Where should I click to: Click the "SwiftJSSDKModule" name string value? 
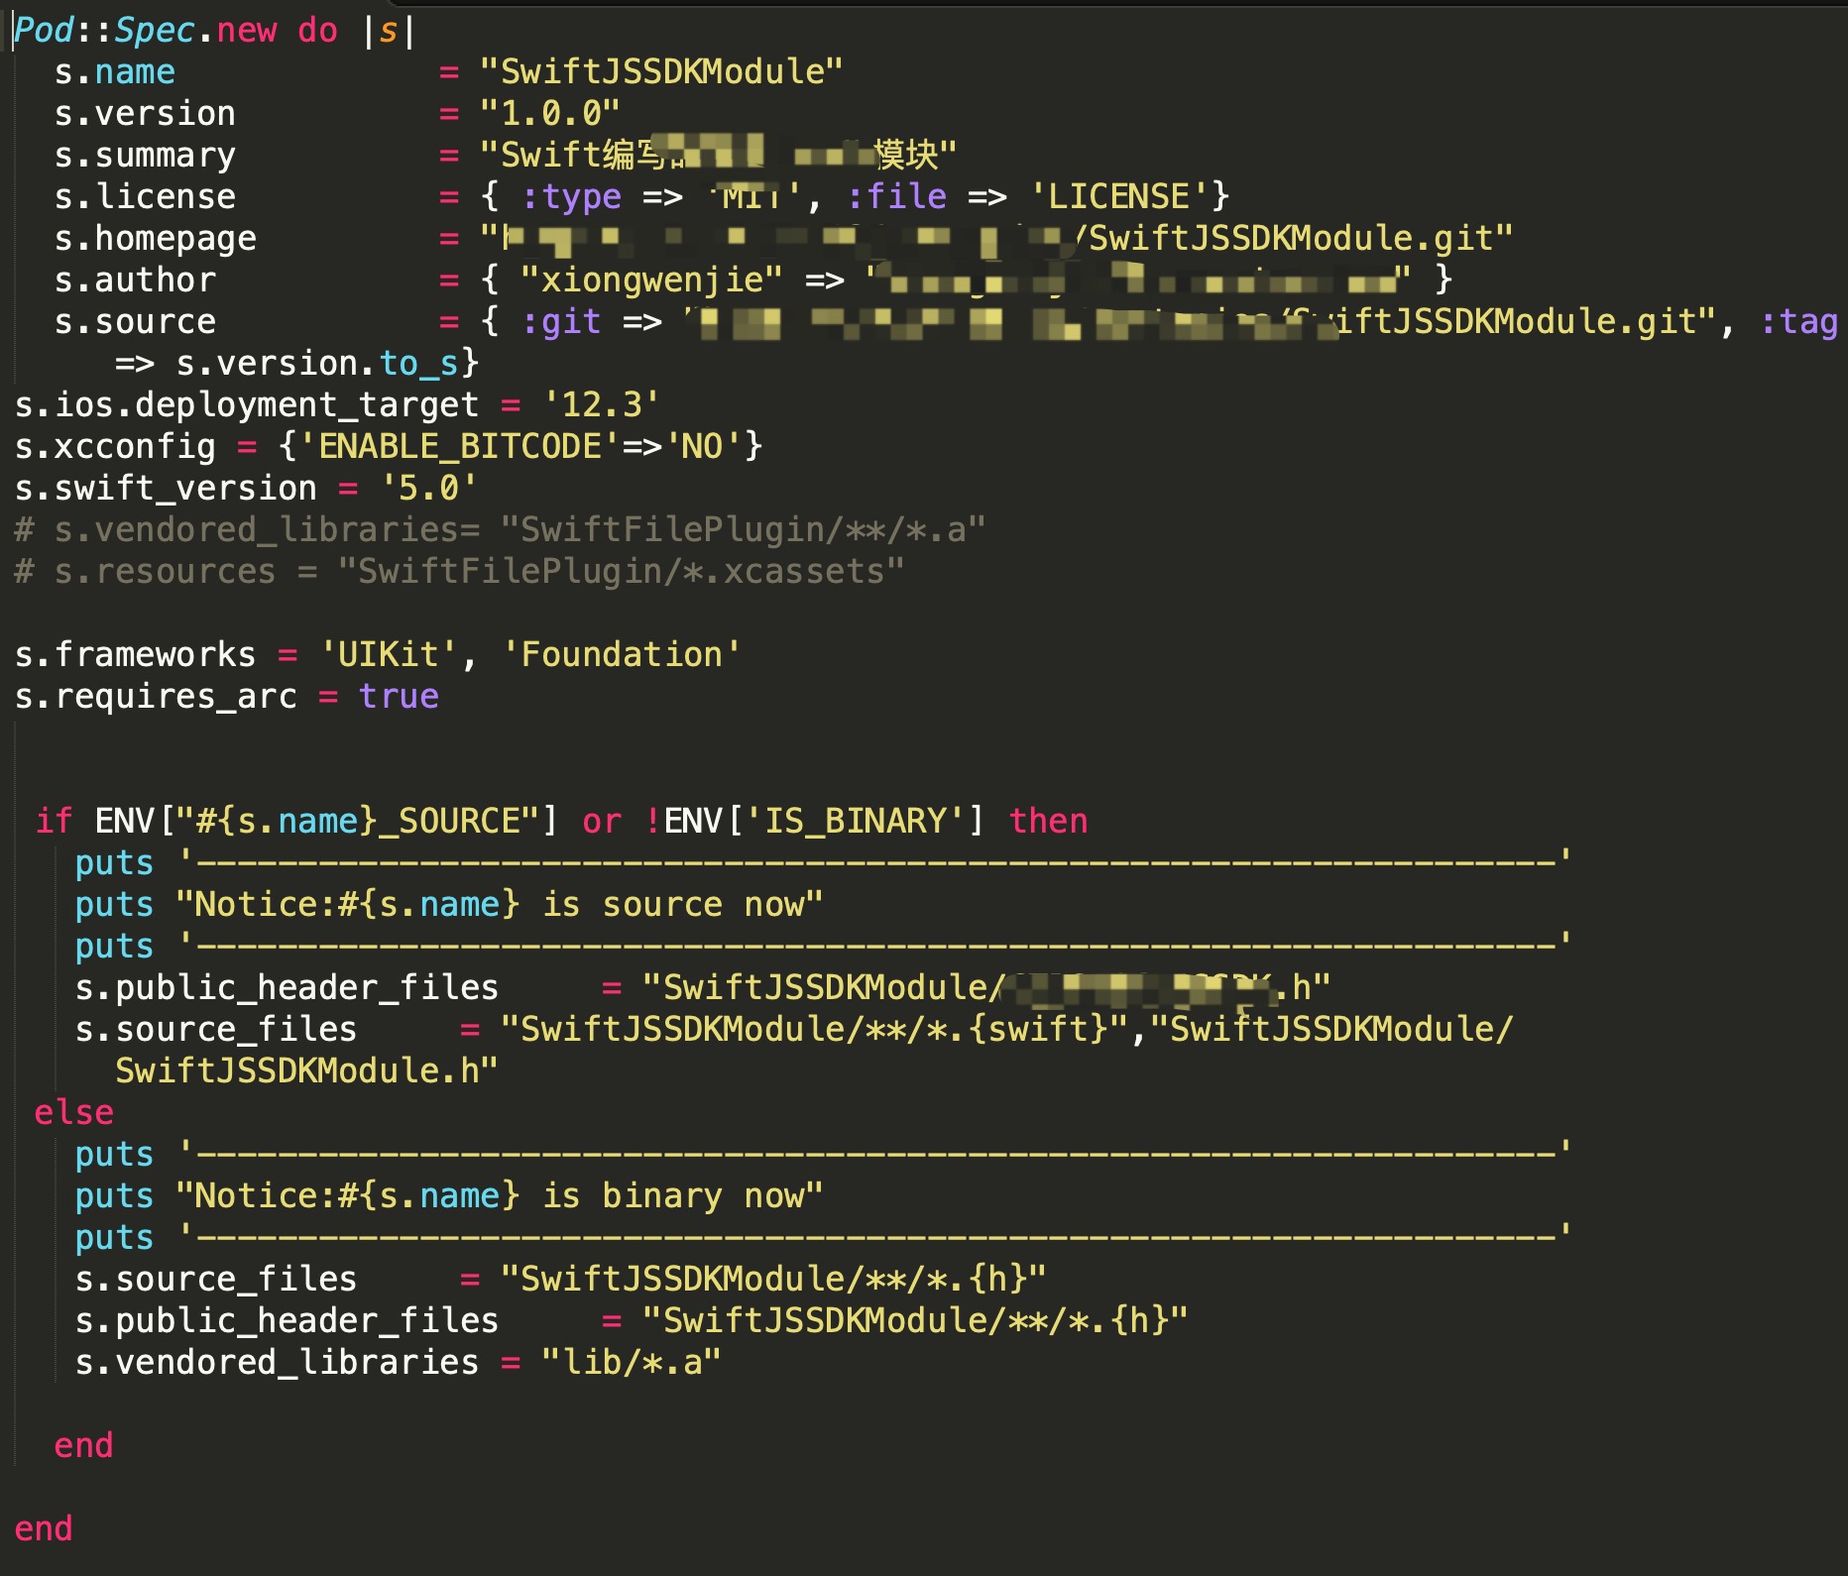[661, 72]
